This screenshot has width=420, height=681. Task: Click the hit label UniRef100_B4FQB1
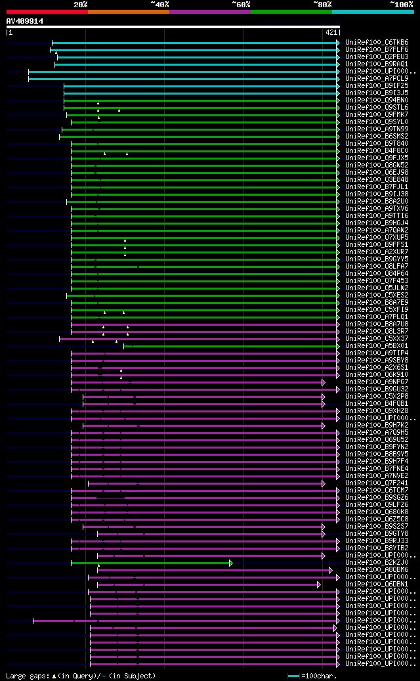[x=377, y=403]
